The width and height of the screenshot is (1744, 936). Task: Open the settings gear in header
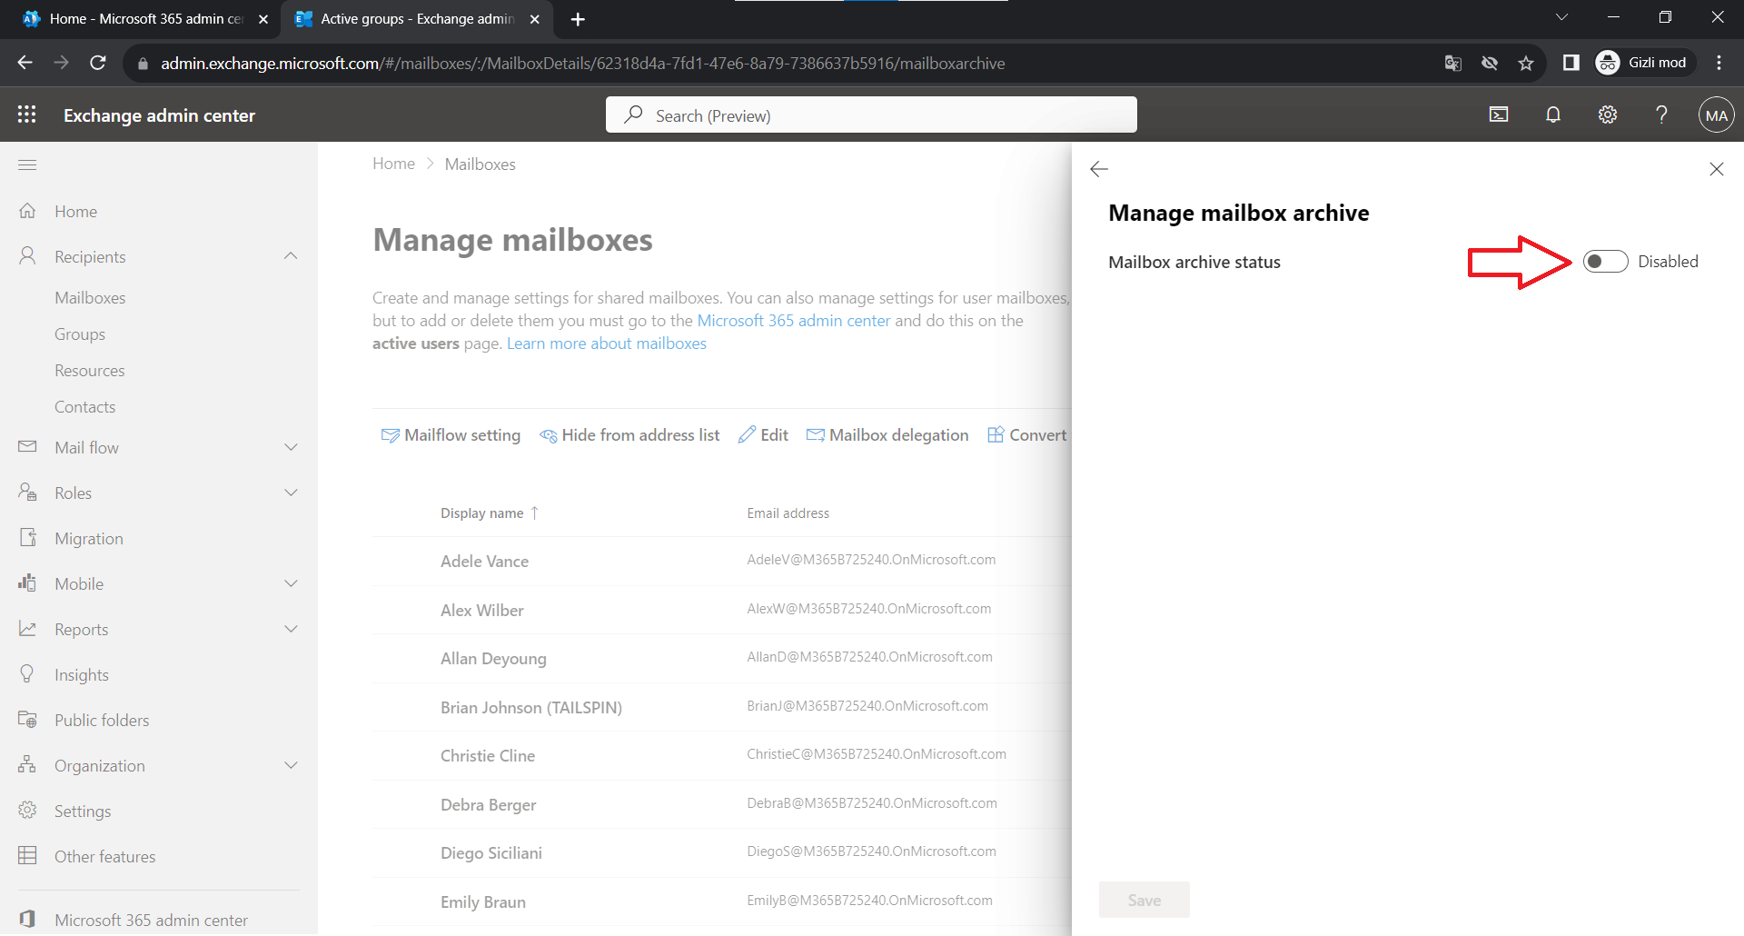point(1608,115)
